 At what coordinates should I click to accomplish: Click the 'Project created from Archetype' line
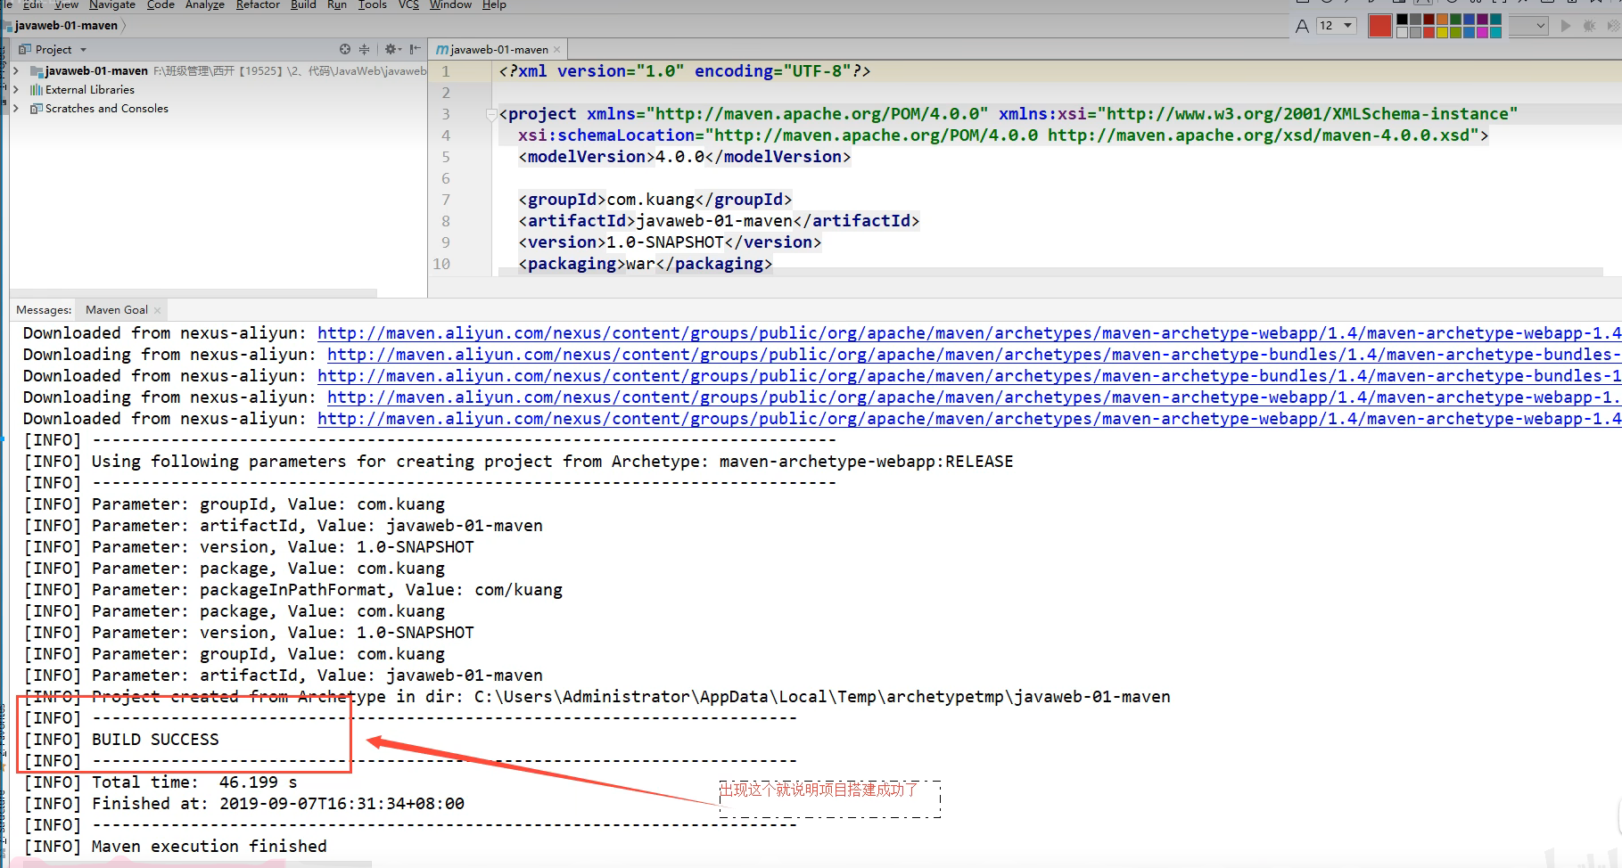point(597,697)
